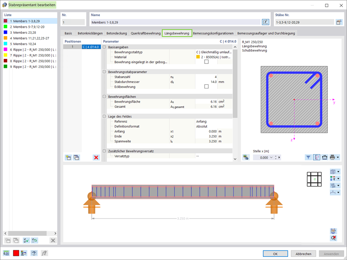Confirm with the OK button
Screen dimensions: 347x260
[275, 254]
